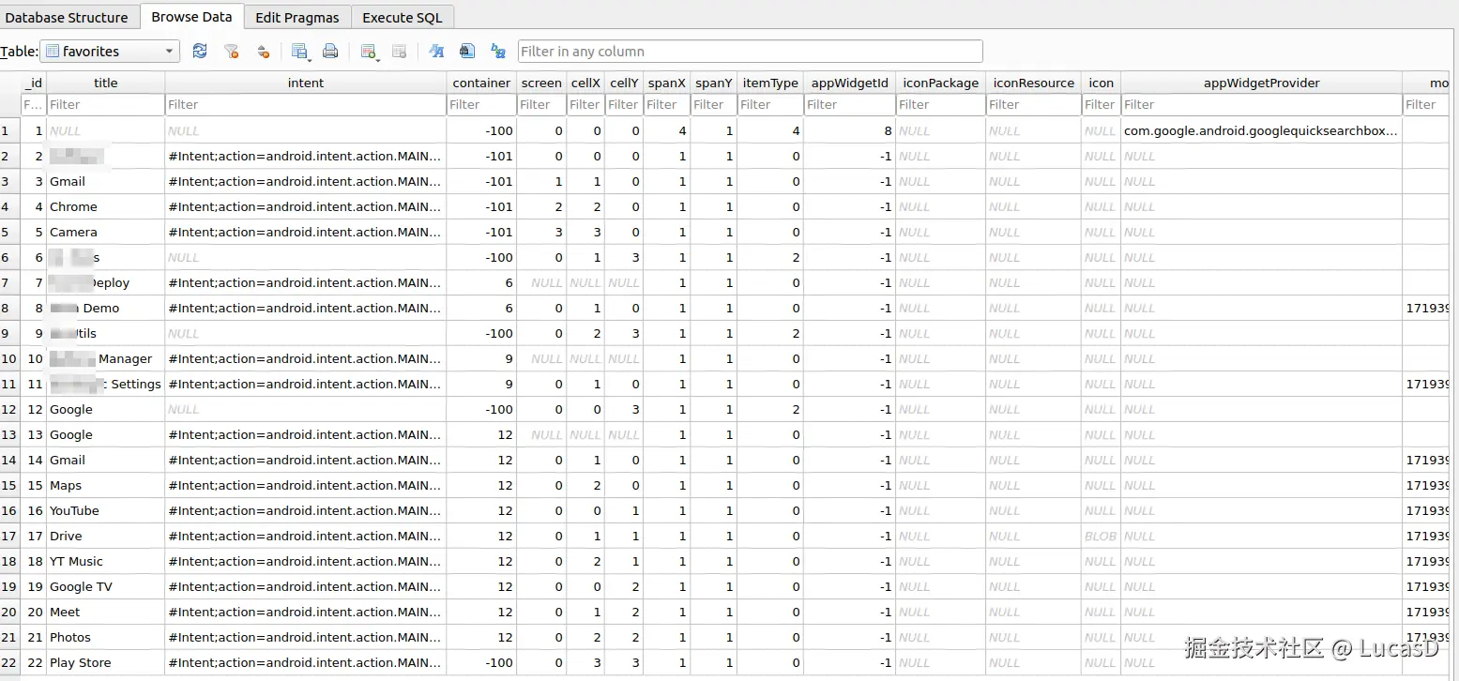Click the container column filter box
Screen dimensions: 1459x681
point(481,104)
